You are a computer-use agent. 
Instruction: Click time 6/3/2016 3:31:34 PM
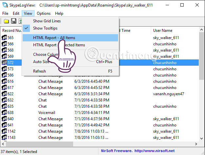pos(92,94)
